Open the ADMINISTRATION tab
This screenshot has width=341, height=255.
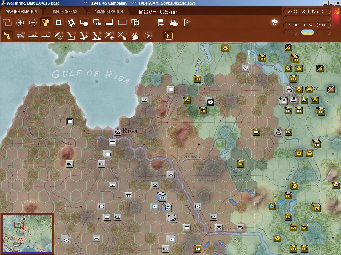point(109,12)
